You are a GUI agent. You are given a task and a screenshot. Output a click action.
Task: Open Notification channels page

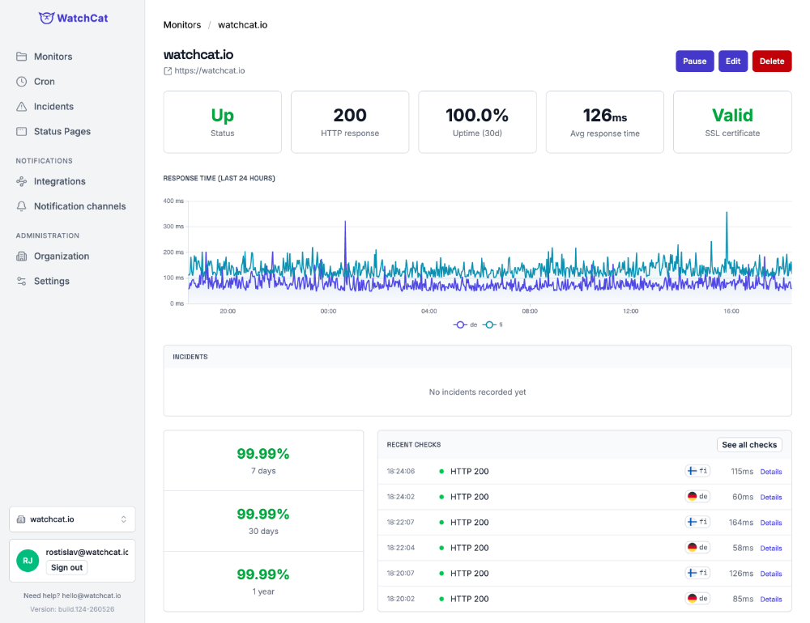79,206
